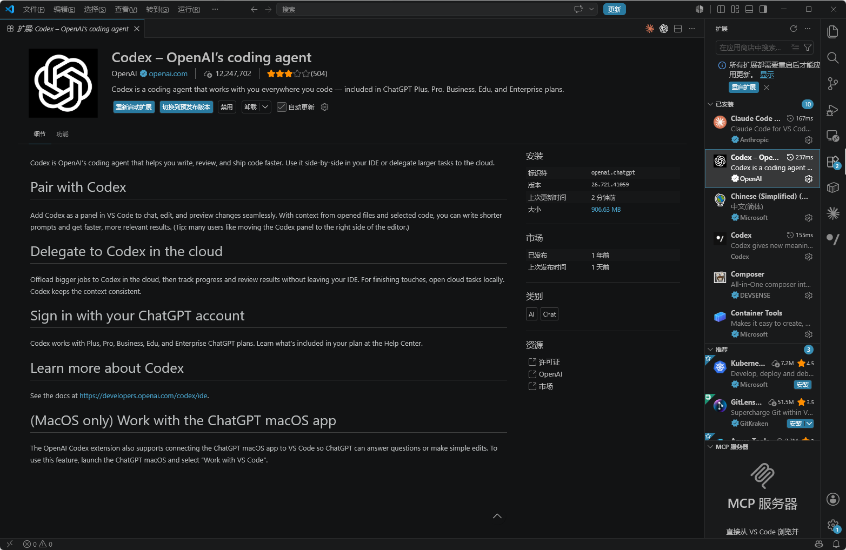Open title bar overflow menu (...)
846x550 pixels.
coord(215,9)
